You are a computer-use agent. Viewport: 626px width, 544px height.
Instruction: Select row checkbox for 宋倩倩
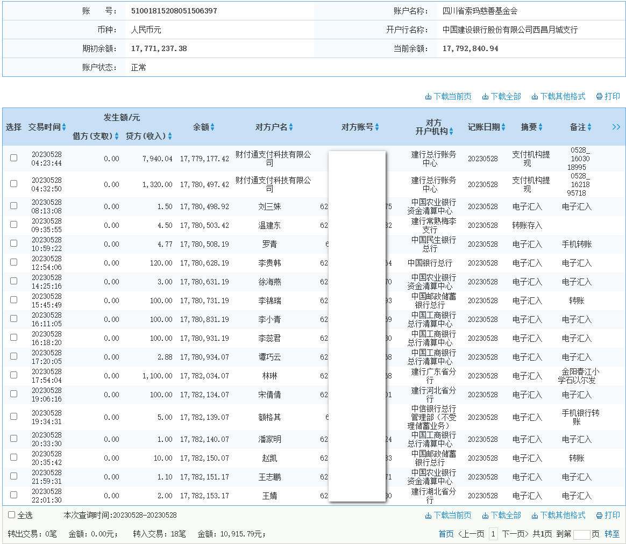tap(13, 393)
